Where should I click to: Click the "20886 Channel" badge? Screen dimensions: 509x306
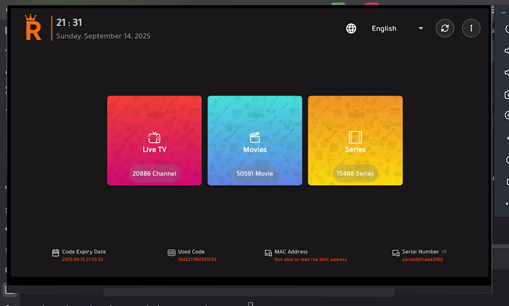pos(154,173)
